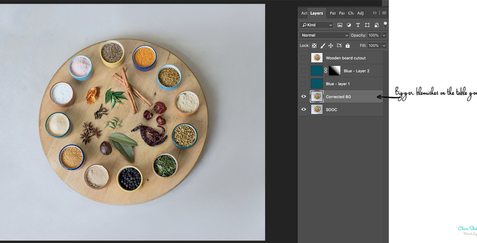Switch to the Paragraph tab
Screen dimensions: 477x243
(342, 13)
